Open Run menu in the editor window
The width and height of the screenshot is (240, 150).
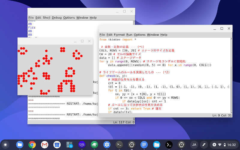(x=129, y=35)
